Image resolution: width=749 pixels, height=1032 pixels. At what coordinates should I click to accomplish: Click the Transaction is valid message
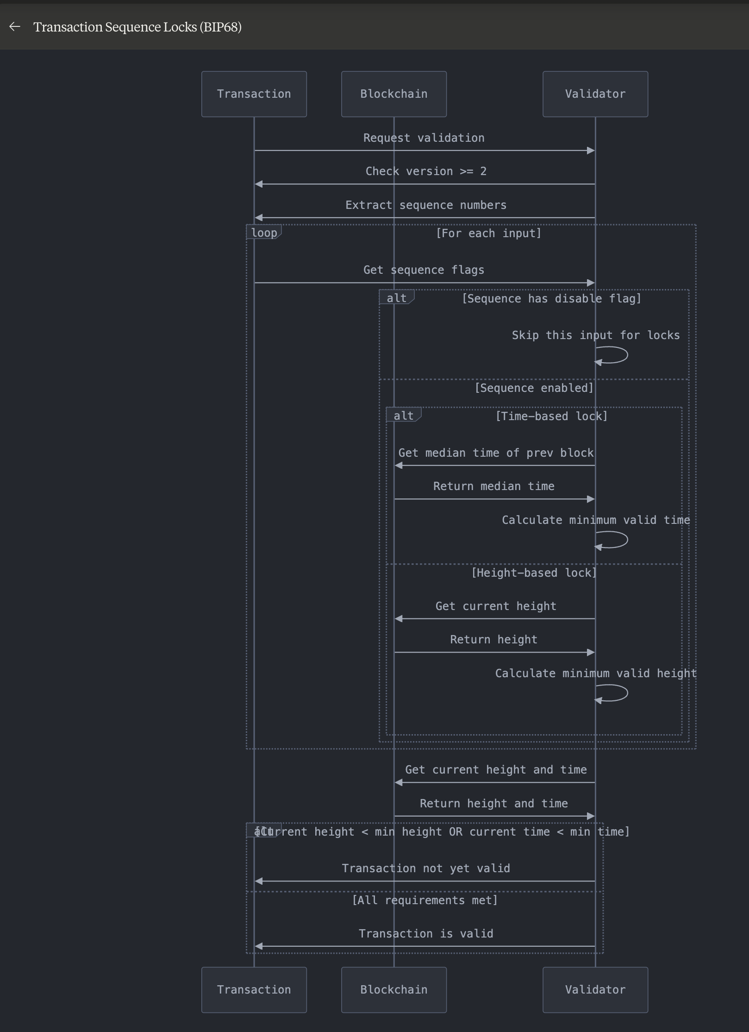pos(426,933)
